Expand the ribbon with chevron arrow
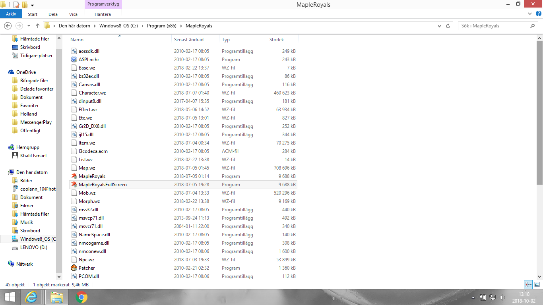Viewport: 543px width, 305px height. 529,14
